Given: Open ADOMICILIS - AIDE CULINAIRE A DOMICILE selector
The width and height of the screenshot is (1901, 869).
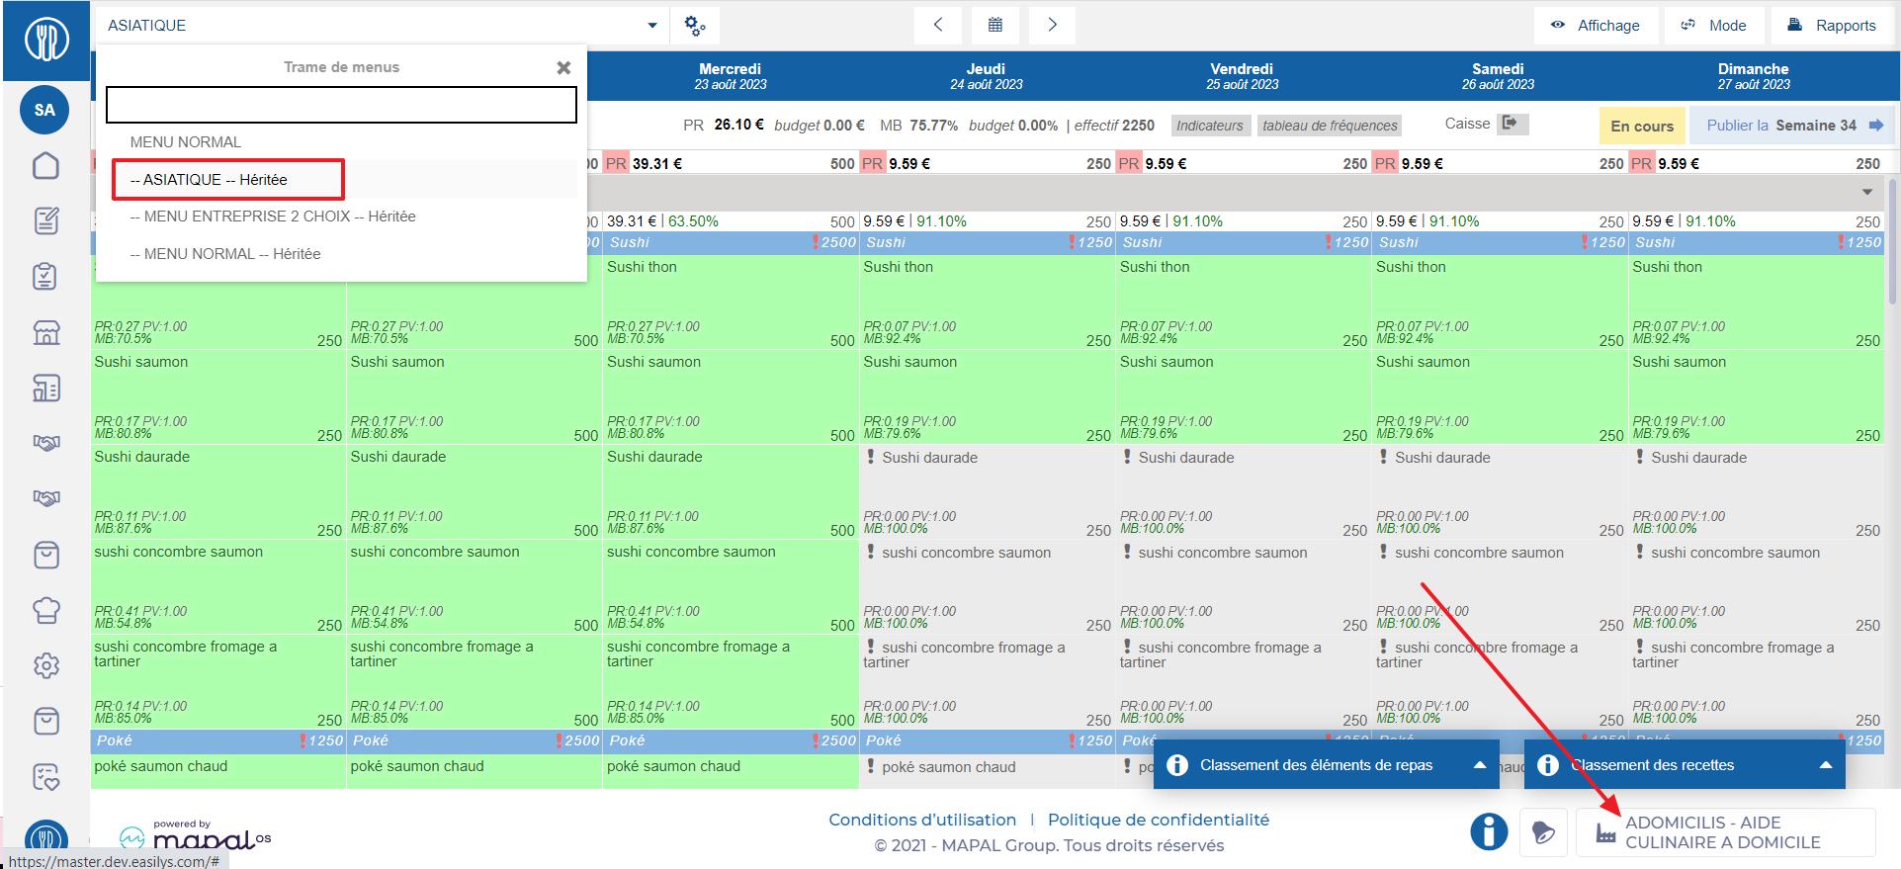Looking at the screenshot, I should [1725, 832].
